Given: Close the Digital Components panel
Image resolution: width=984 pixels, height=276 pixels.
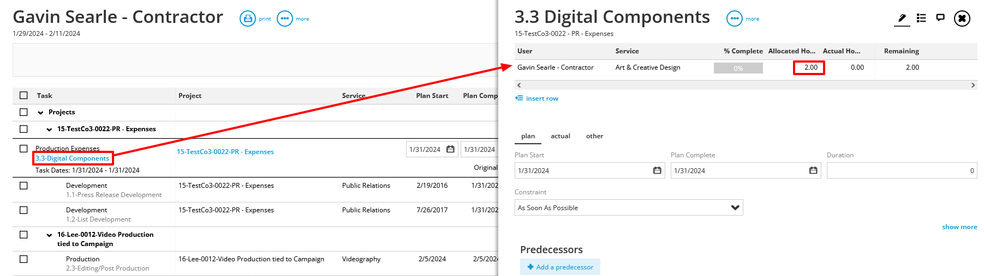Looking at the screenshot, I should (x=962, y=19).
